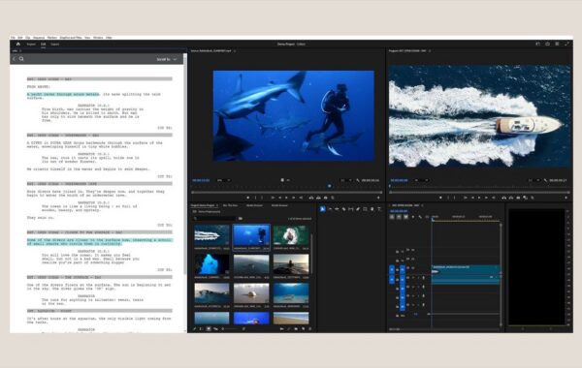The image size is (582, 368).
Task: Click the search magnifier in script panel
Action: pos(21,59)
